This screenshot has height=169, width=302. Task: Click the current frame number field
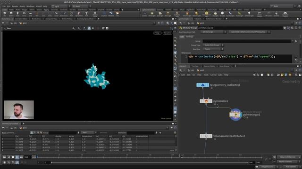27,157
